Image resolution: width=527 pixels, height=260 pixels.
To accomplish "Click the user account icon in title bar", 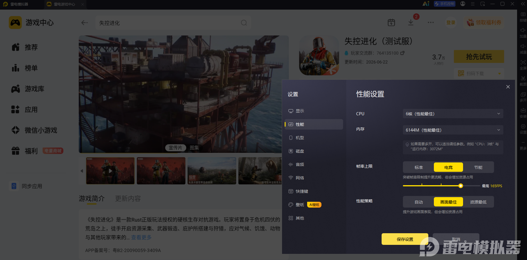I will pos(463,4).
